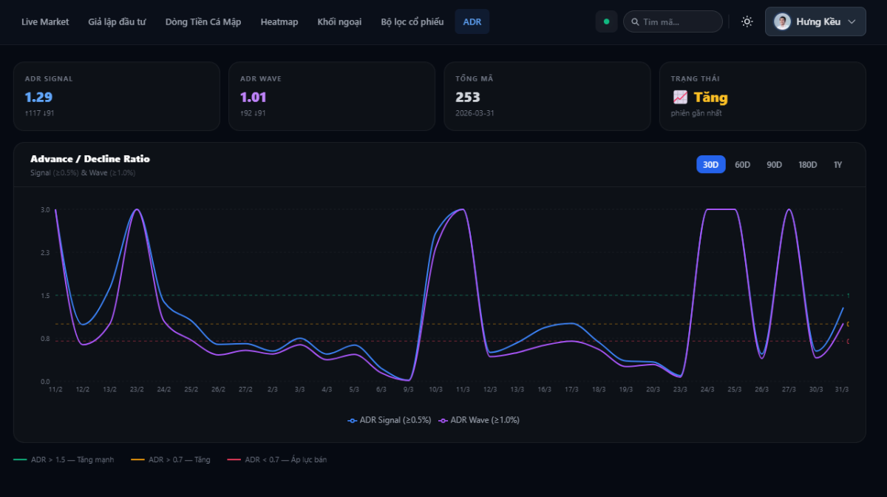Toggle the light/dark theme sun icon
The height and width of the screenshot is (497, 887).
[747, 21]
